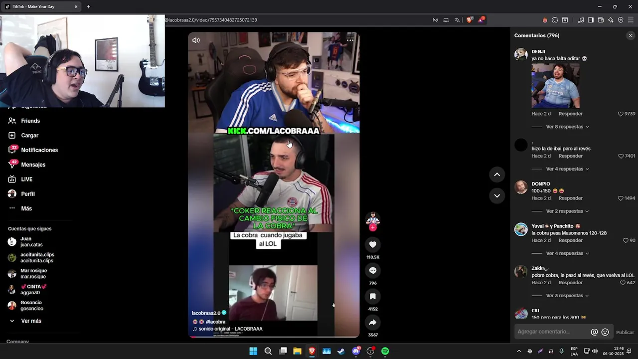
Task: Like the video with the heart icon
Action: click(x=373, y=244)
